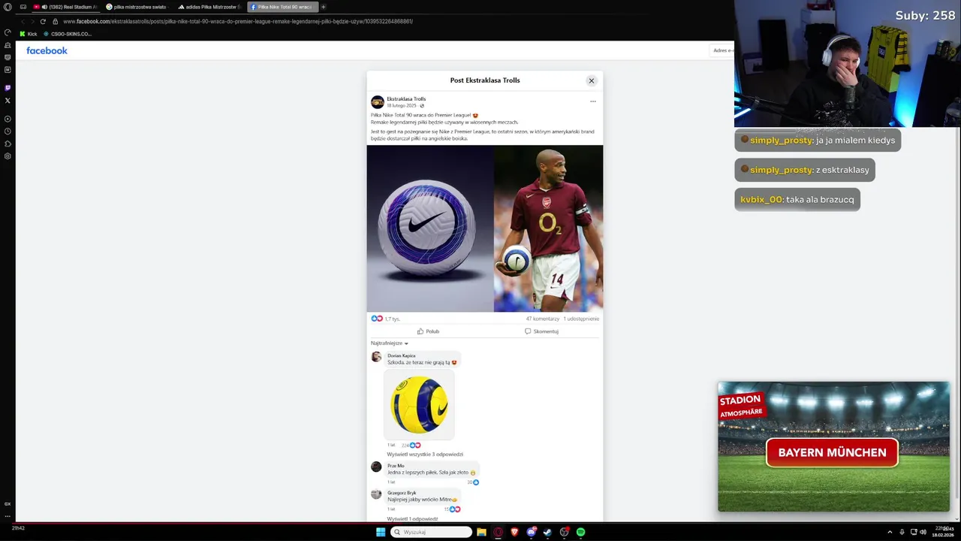The height and width of the screenshot is (541, 961).
Task: Switch to the adidas Piłka Mistrzostw tab
Action: [210, 7]
